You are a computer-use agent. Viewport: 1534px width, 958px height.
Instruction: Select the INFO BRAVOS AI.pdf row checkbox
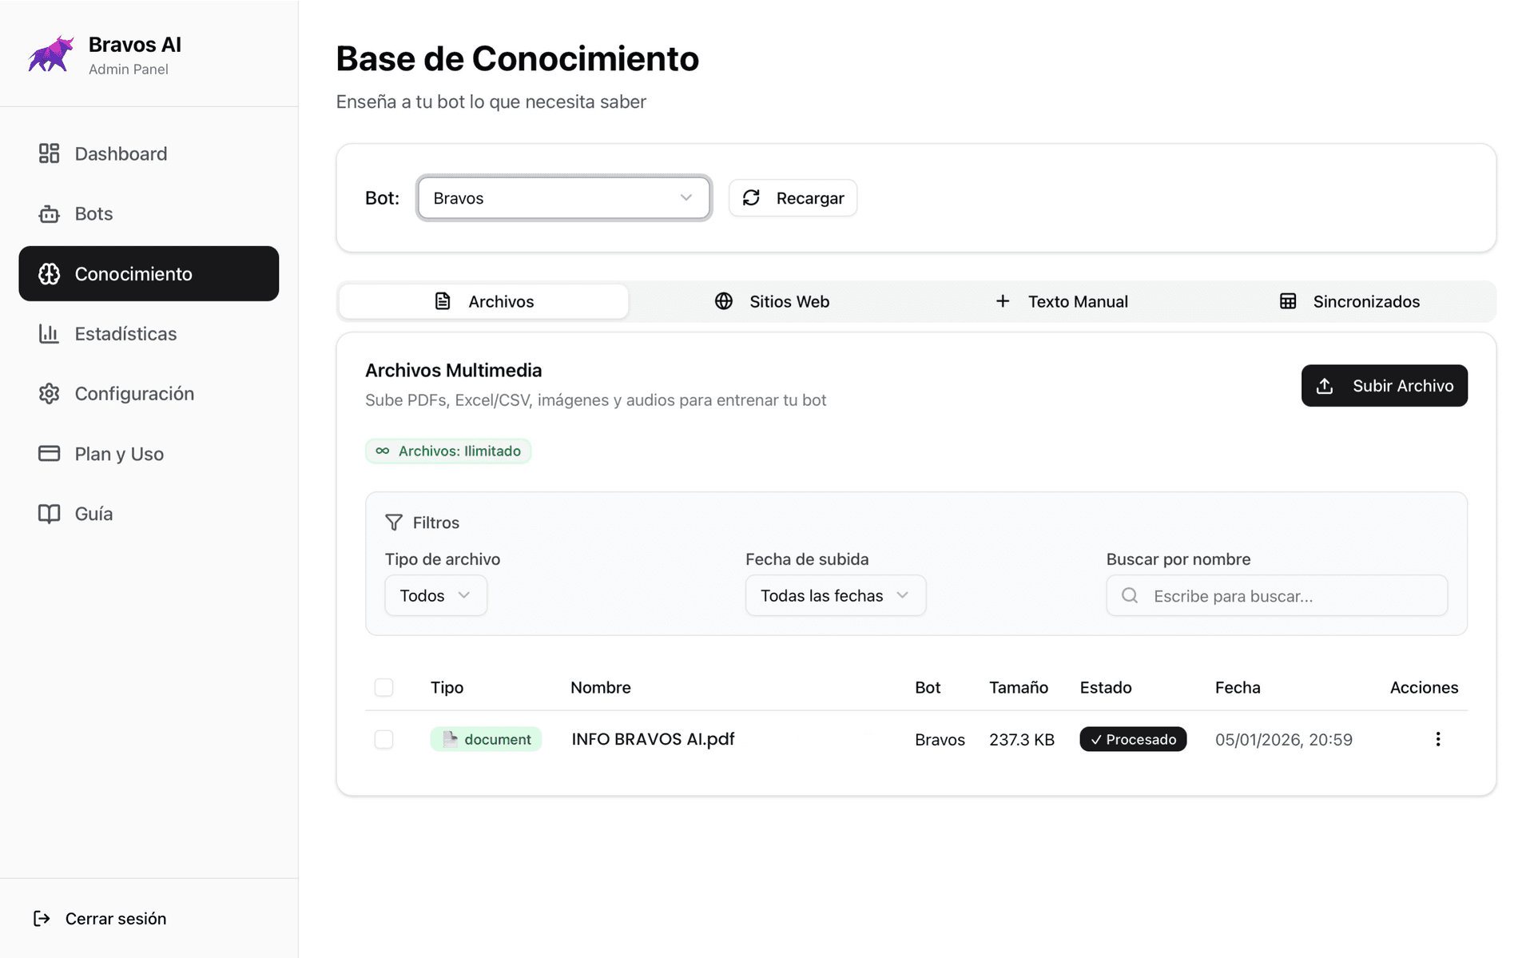(x=384, y=739)
